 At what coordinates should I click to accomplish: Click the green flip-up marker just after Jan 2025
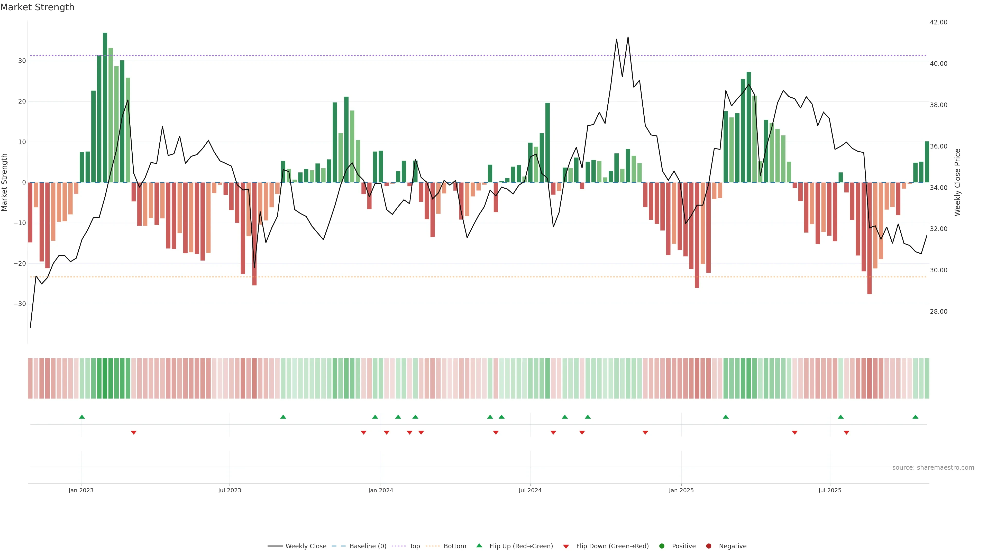[x=725, y=417]
